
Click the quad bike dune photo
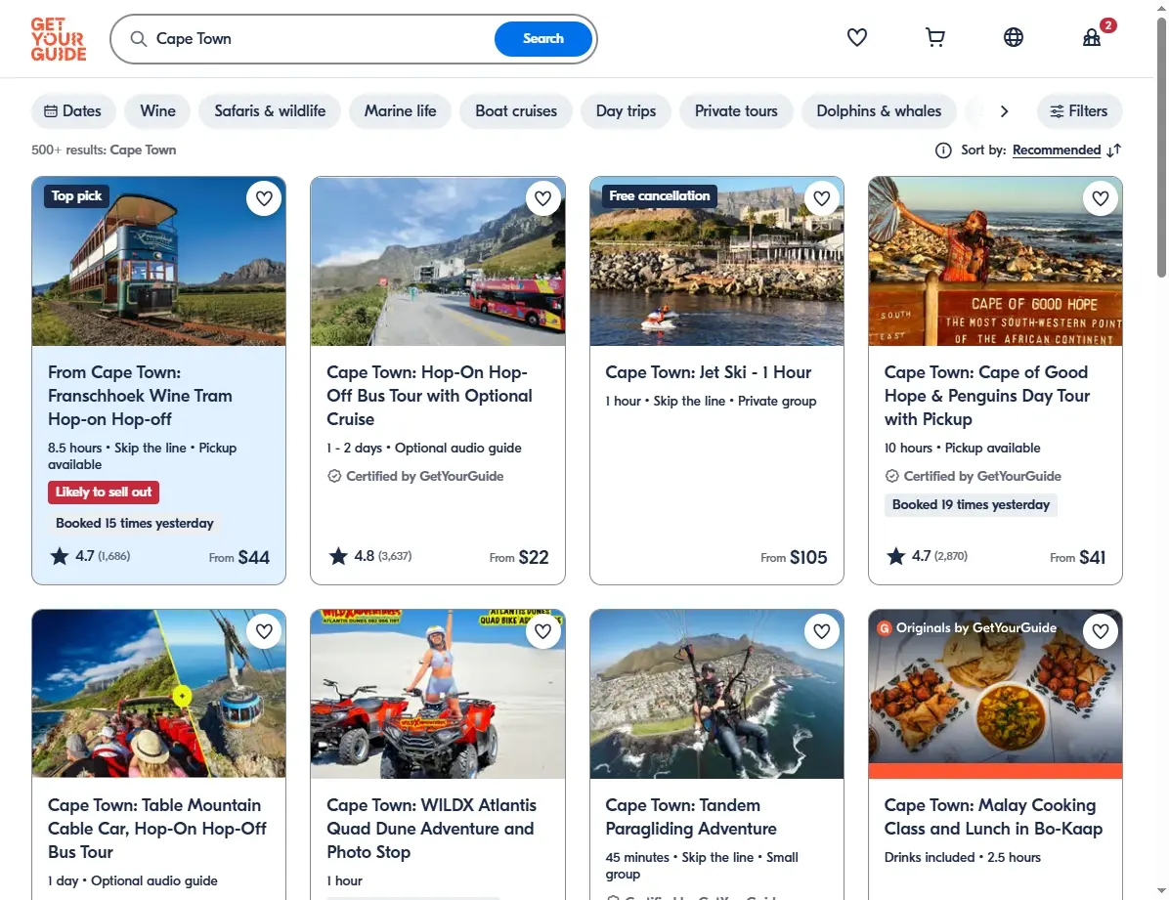coord(438,694)
